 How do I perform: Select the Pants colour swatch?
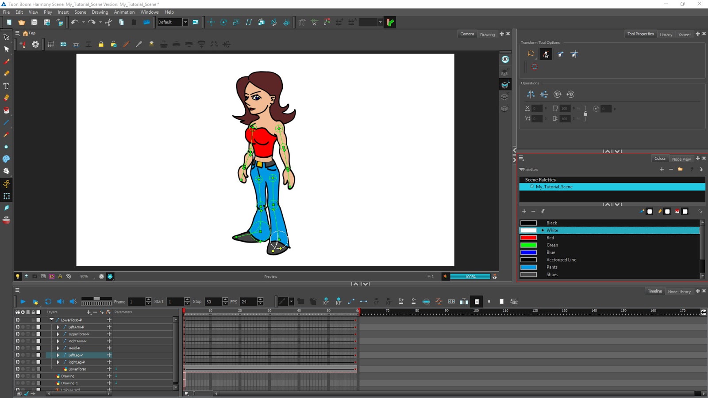coord(528,267)
